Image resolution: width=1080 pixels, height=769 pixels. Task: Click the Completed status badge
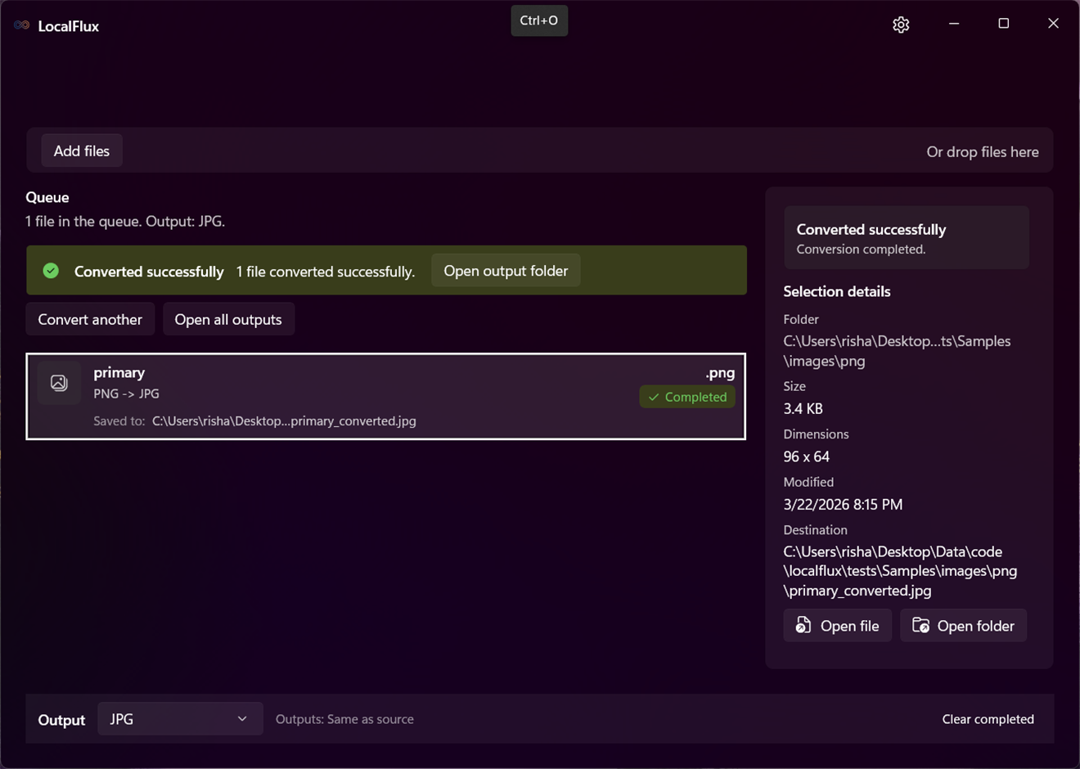tap(687, 397)
